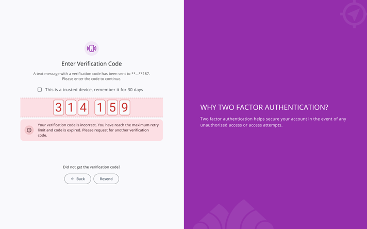The height and width of the screenshot is (229, 367).
Task: Click the warning exclamation icon in the error box
Action: [29, 130]
